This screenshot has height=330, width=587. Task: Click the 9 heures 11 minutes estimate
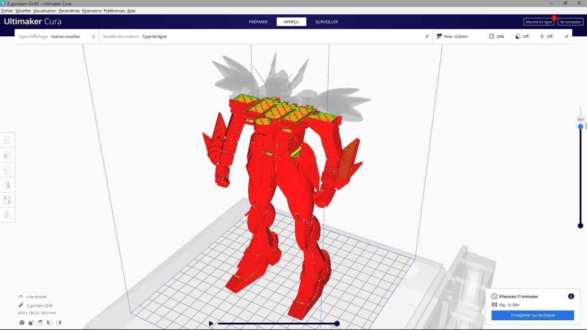[x=518, y=296]
